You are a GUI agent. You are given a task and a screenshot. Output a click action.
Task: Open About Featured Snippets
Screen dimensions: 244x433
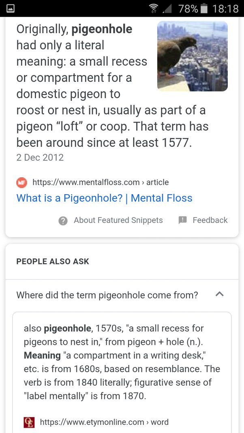[118, 220]
